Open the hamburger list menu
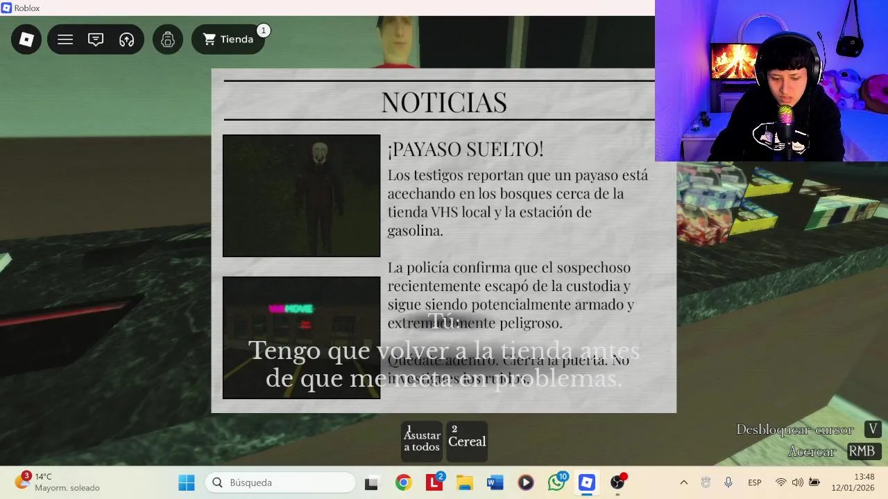 (x=65, y=40)
